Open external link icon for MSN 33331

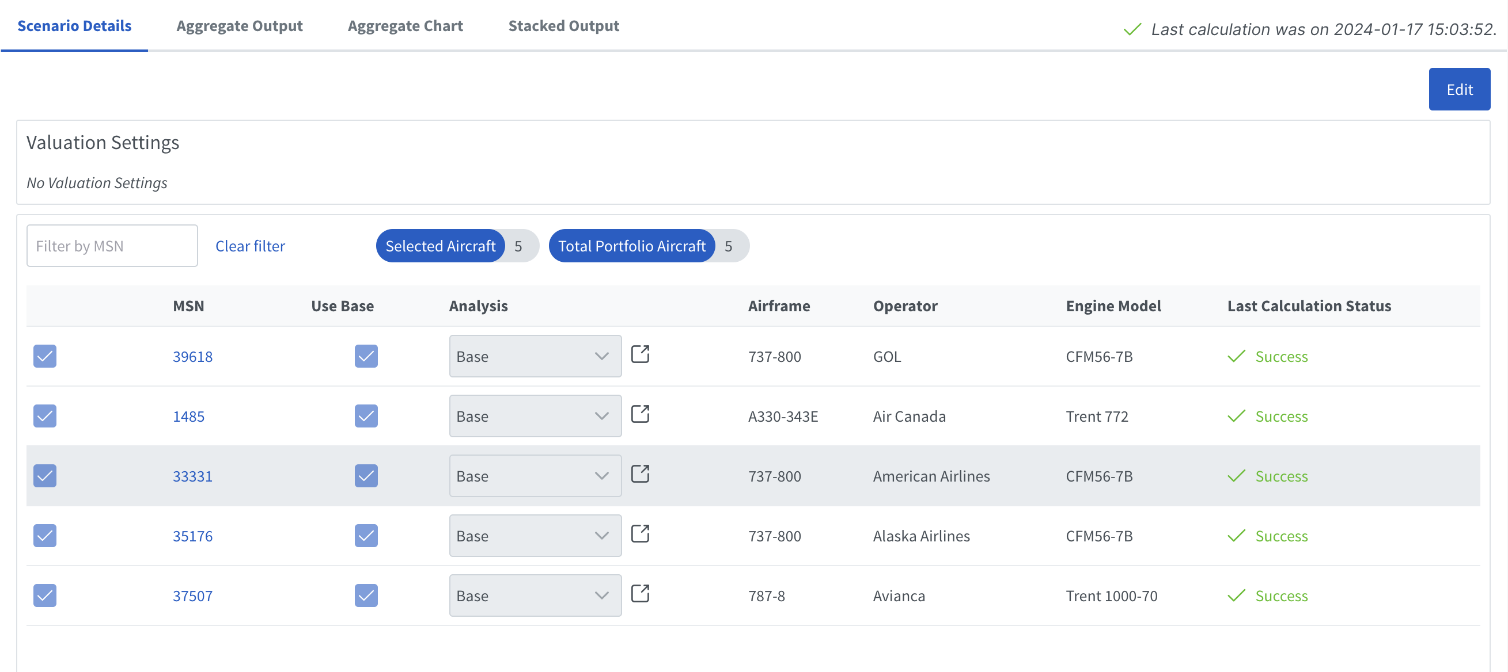pyautogui.click(x=640, y=474)
